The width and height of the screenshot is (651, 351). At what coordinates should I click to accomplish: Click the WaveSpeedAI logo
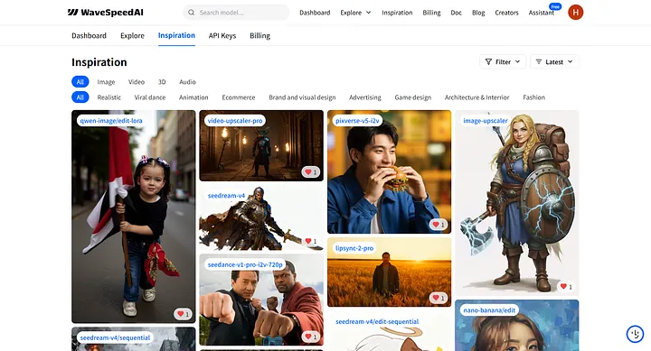pos(106,13)
